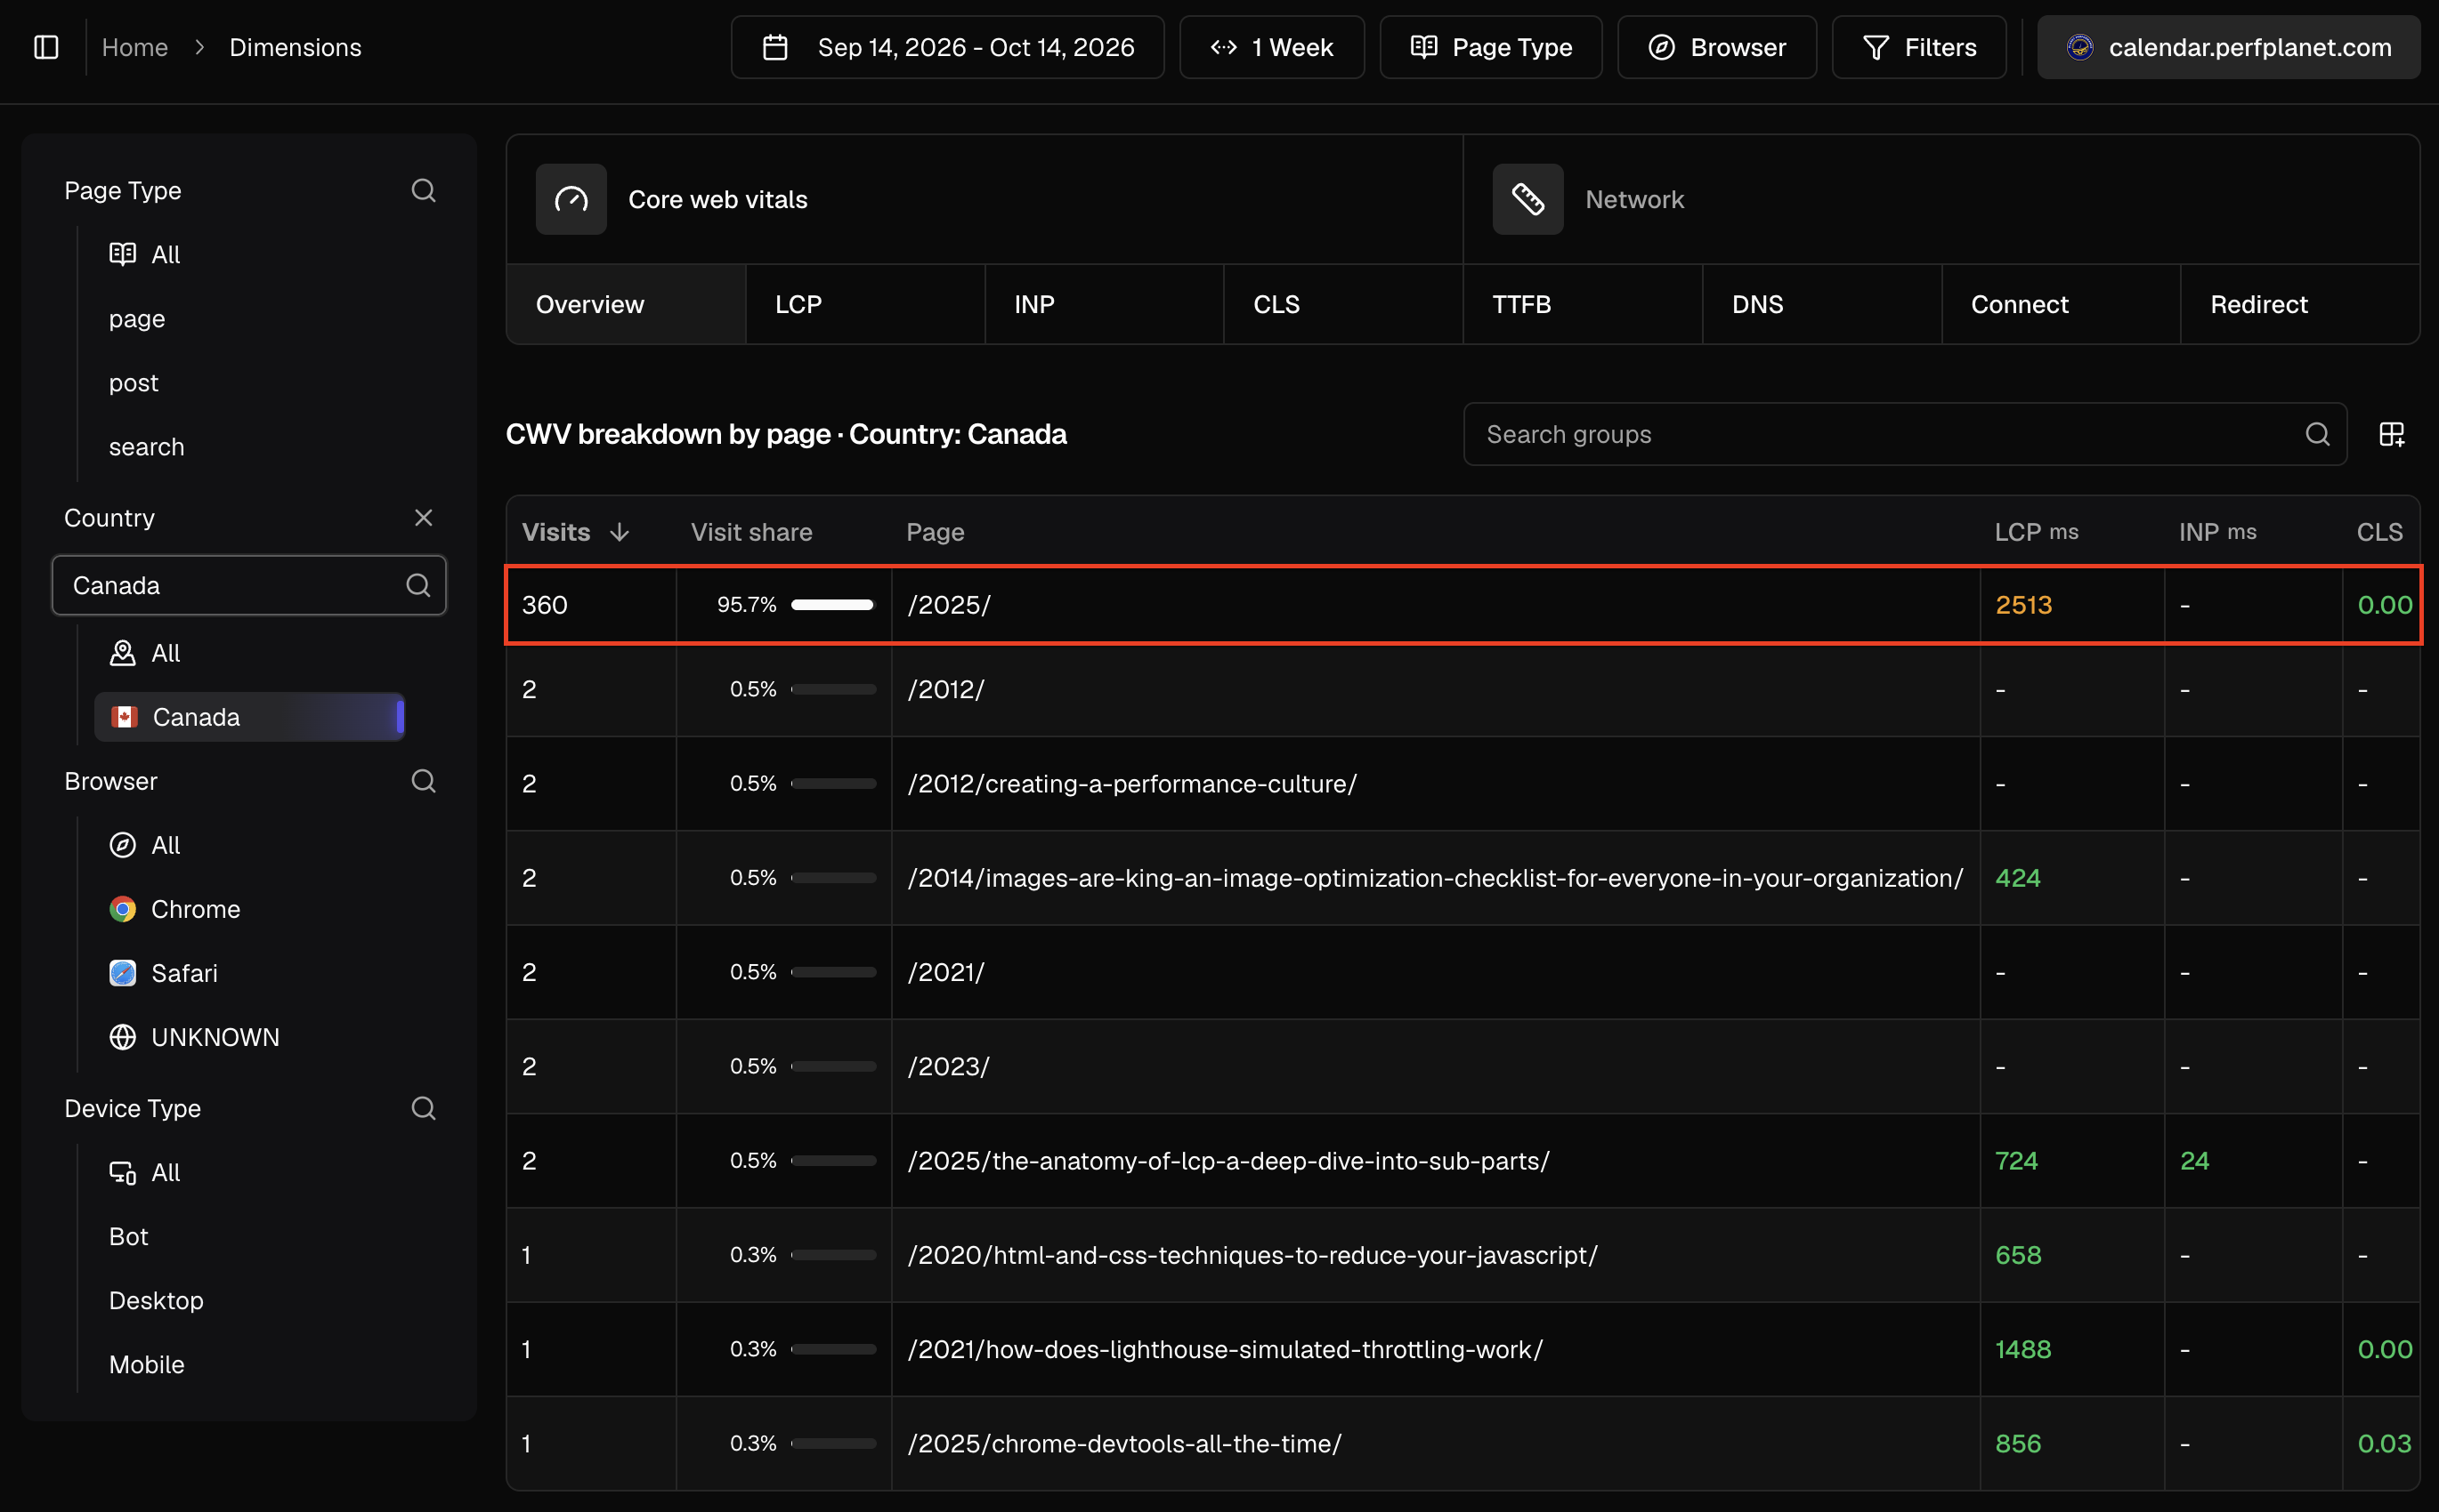
Task: Open /2025/chrome-devtools-all-the-time/ page row
Action: 1463,1443
